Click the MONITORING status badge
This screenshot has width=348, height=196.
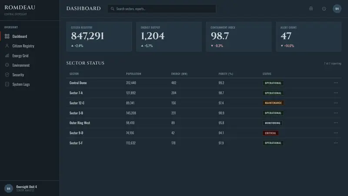pyautogui.click(x=273, y=123)
